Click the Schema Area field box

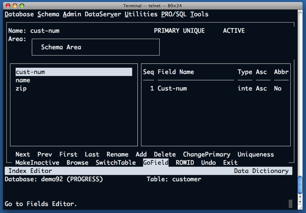tap(95, 47)
